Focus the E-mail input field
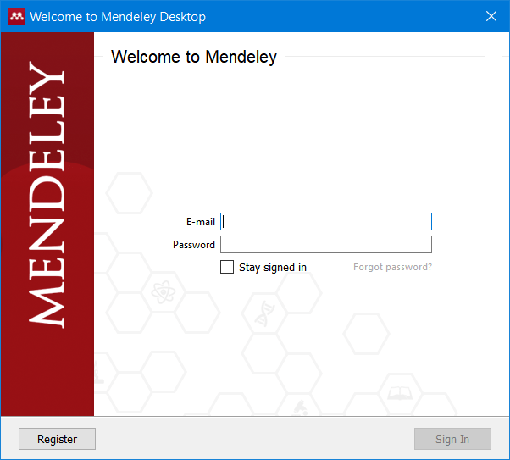Screen dimensions: 510x460 pyautogui.click(x=326, y=222)
